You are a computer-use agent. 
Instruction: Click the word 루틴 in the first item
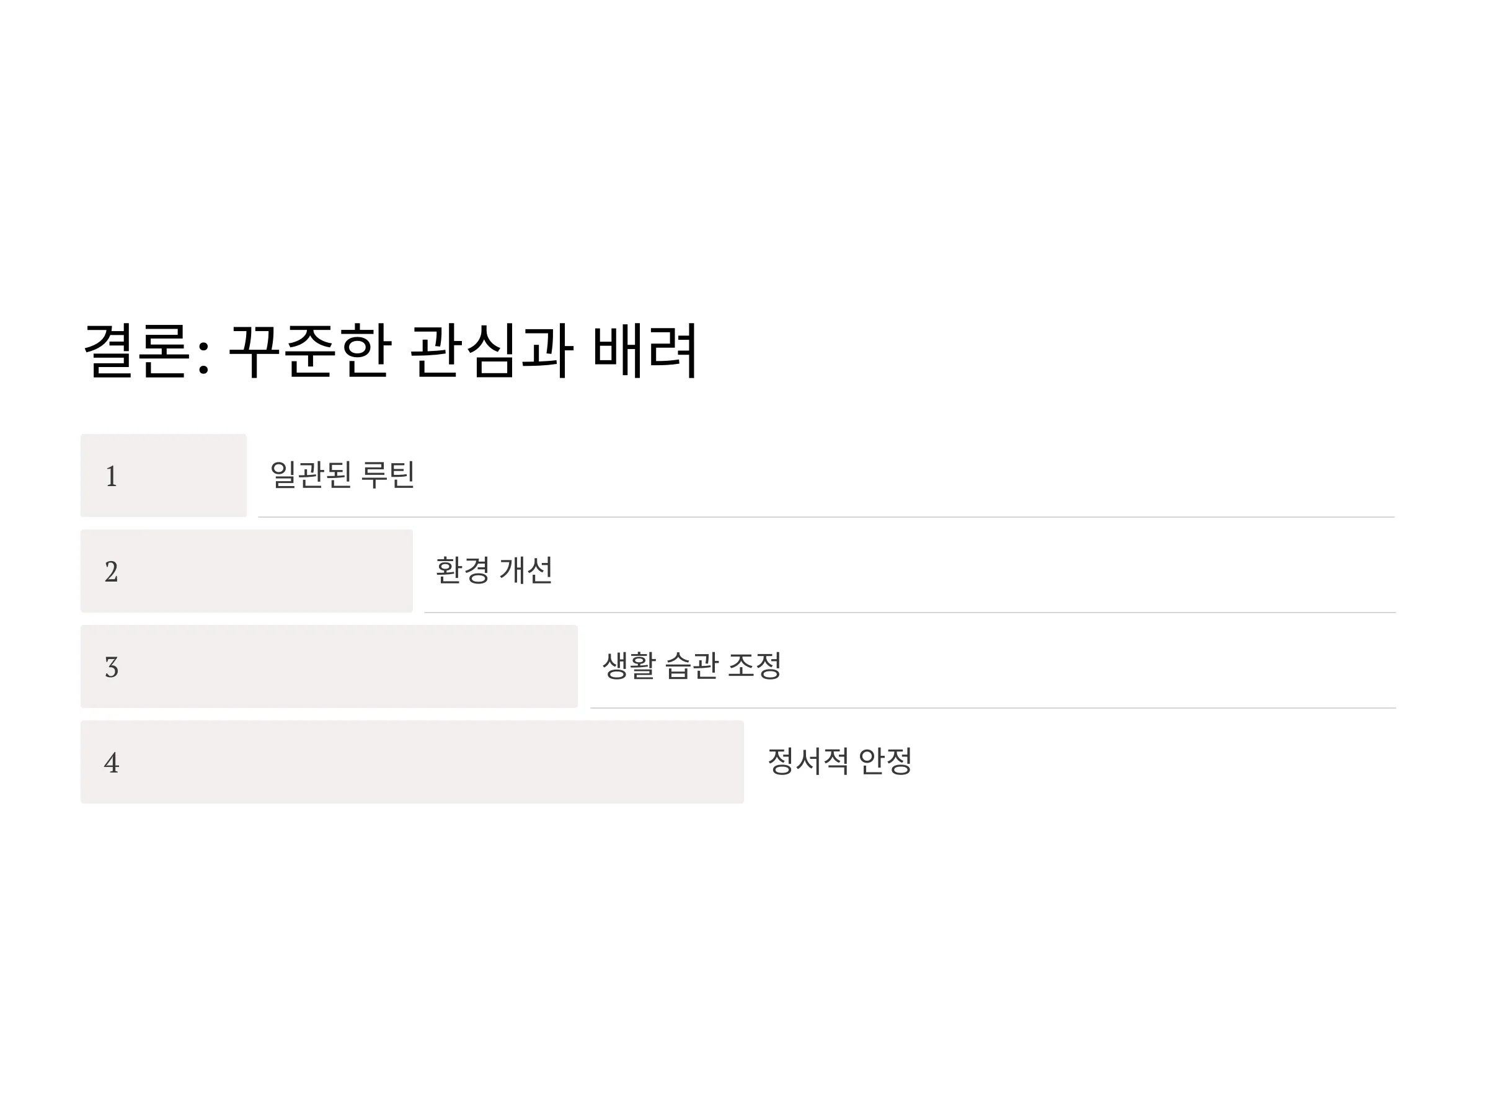click(387, 474)
